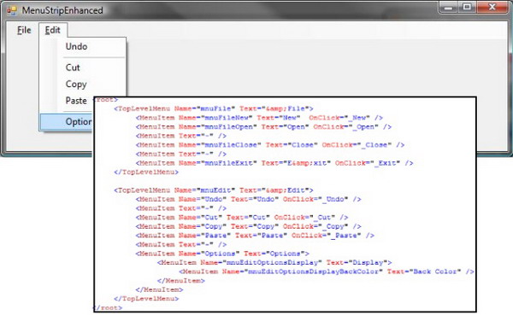Image resolution: width=513 pixels, height=315 pixels.
Task: Close the MenuStripEnhanced window
Action: [492, 7]
